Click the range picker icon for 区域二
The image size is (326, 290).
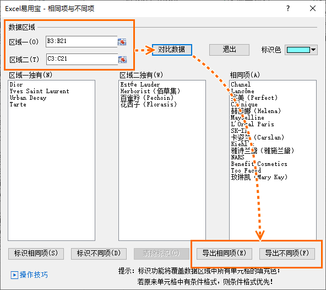[x=122, y=60]
